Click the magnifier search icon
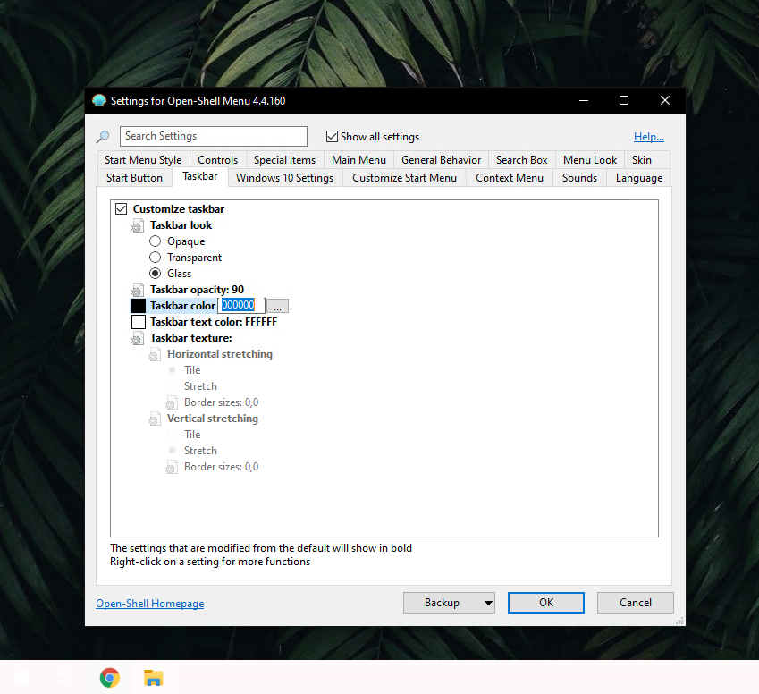 point(103,137)
